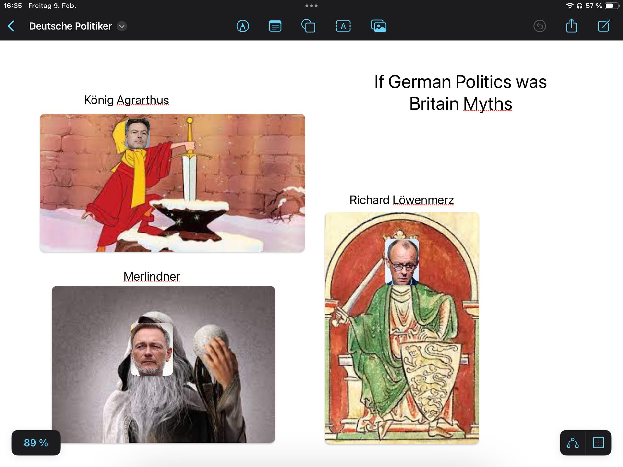Expand the Deutsche Politiker board menu
The height and width of the screenshot is (467, 623).
122,26
